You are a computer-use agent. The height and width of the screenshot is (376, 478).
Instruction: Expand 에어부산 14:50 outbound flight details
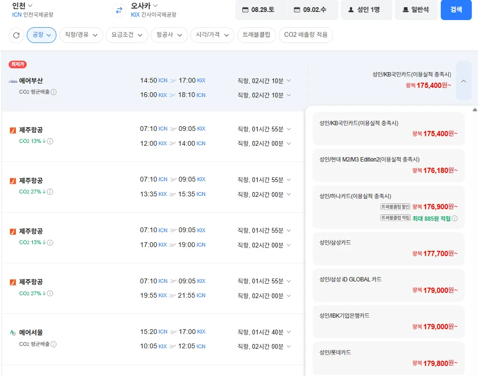289,81
